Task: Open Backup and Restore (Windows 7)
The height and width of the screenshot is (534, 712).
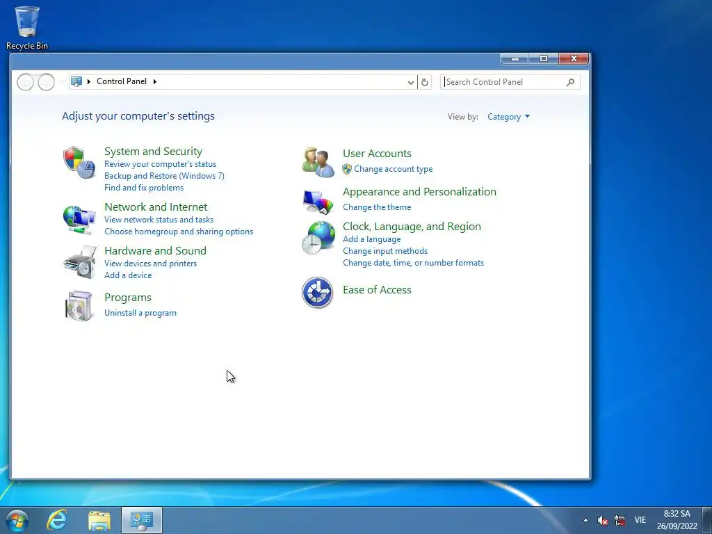Action: pyautogui.click(x=164, y=176)
